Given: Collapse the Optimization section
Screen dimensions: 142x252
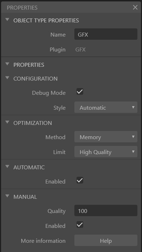Looking at the screenshot, I should (x=7, y=122).
